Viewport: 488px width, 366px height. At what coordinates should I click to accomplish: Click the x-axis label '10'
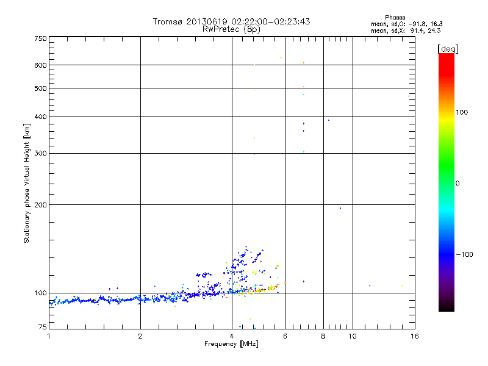click(353, 336)
